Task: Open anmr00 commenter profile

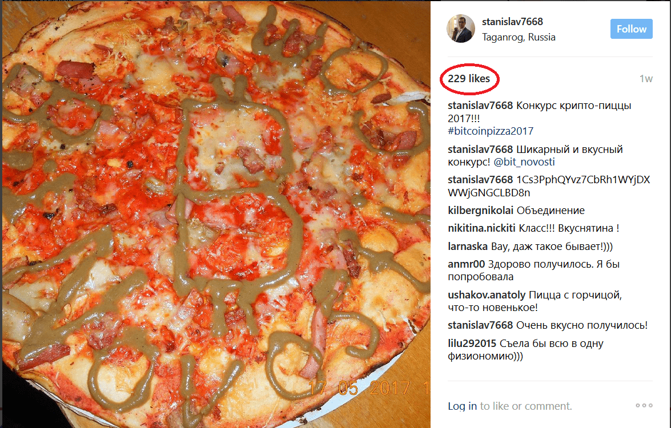Action: pyautogui.click(x=467, y=264)
